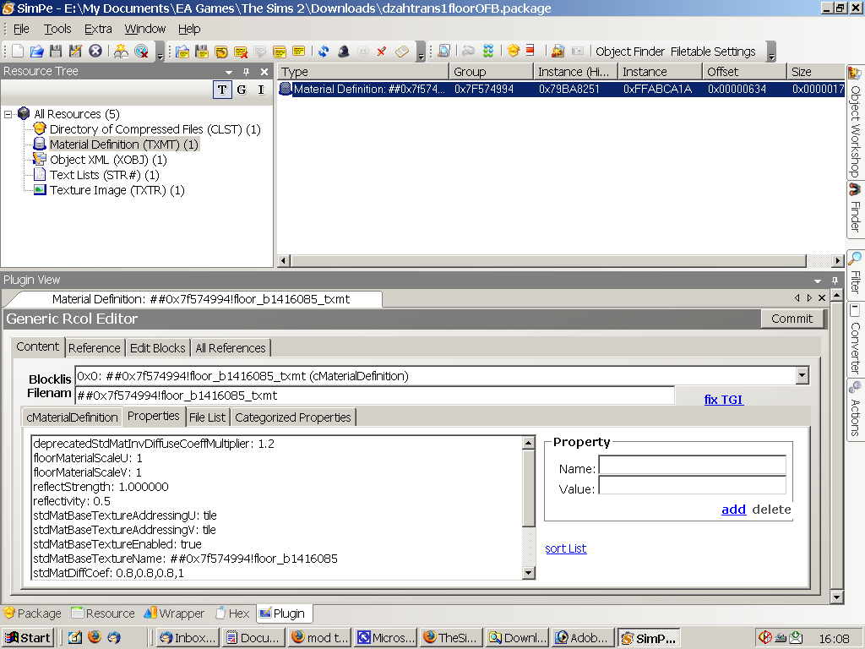This screenshot has height=649, width=865.
Task: Select the stdMatBaseTextureName property line
Action: pyautogui.click(x=185, y=559)
